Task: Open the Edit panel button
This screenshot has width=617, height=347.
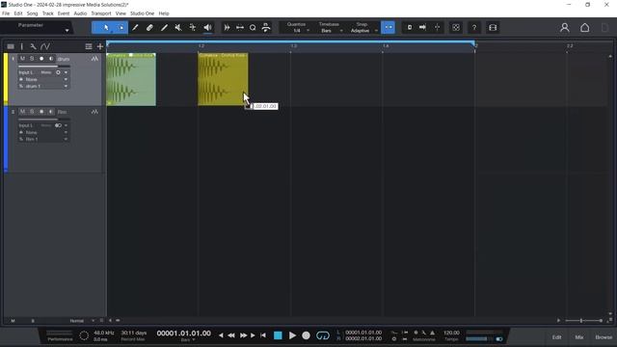Action: tap(556, 337)
